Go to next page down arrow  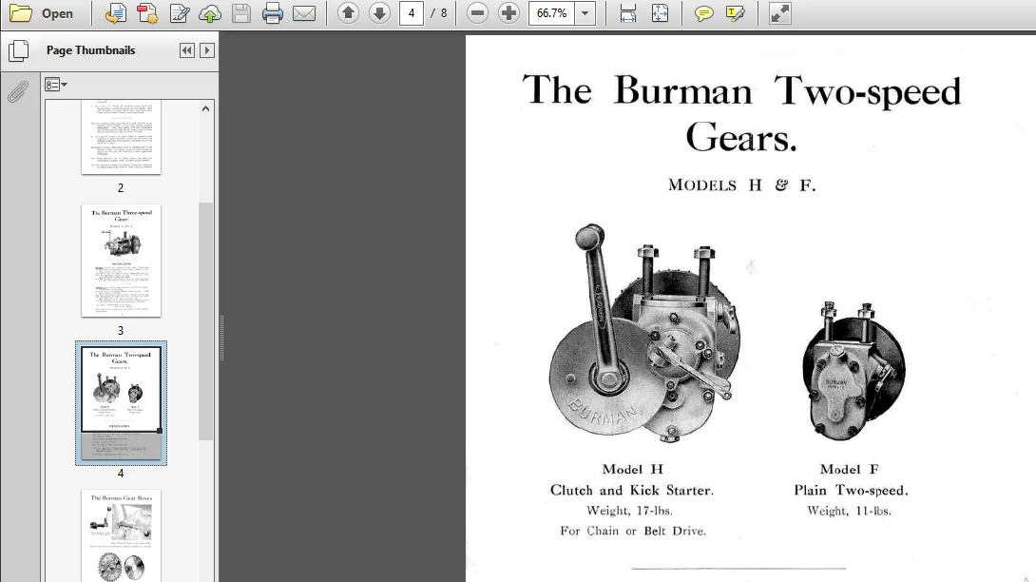379,13
